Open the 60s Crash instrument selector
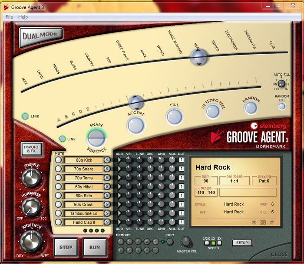 point(84,205)
